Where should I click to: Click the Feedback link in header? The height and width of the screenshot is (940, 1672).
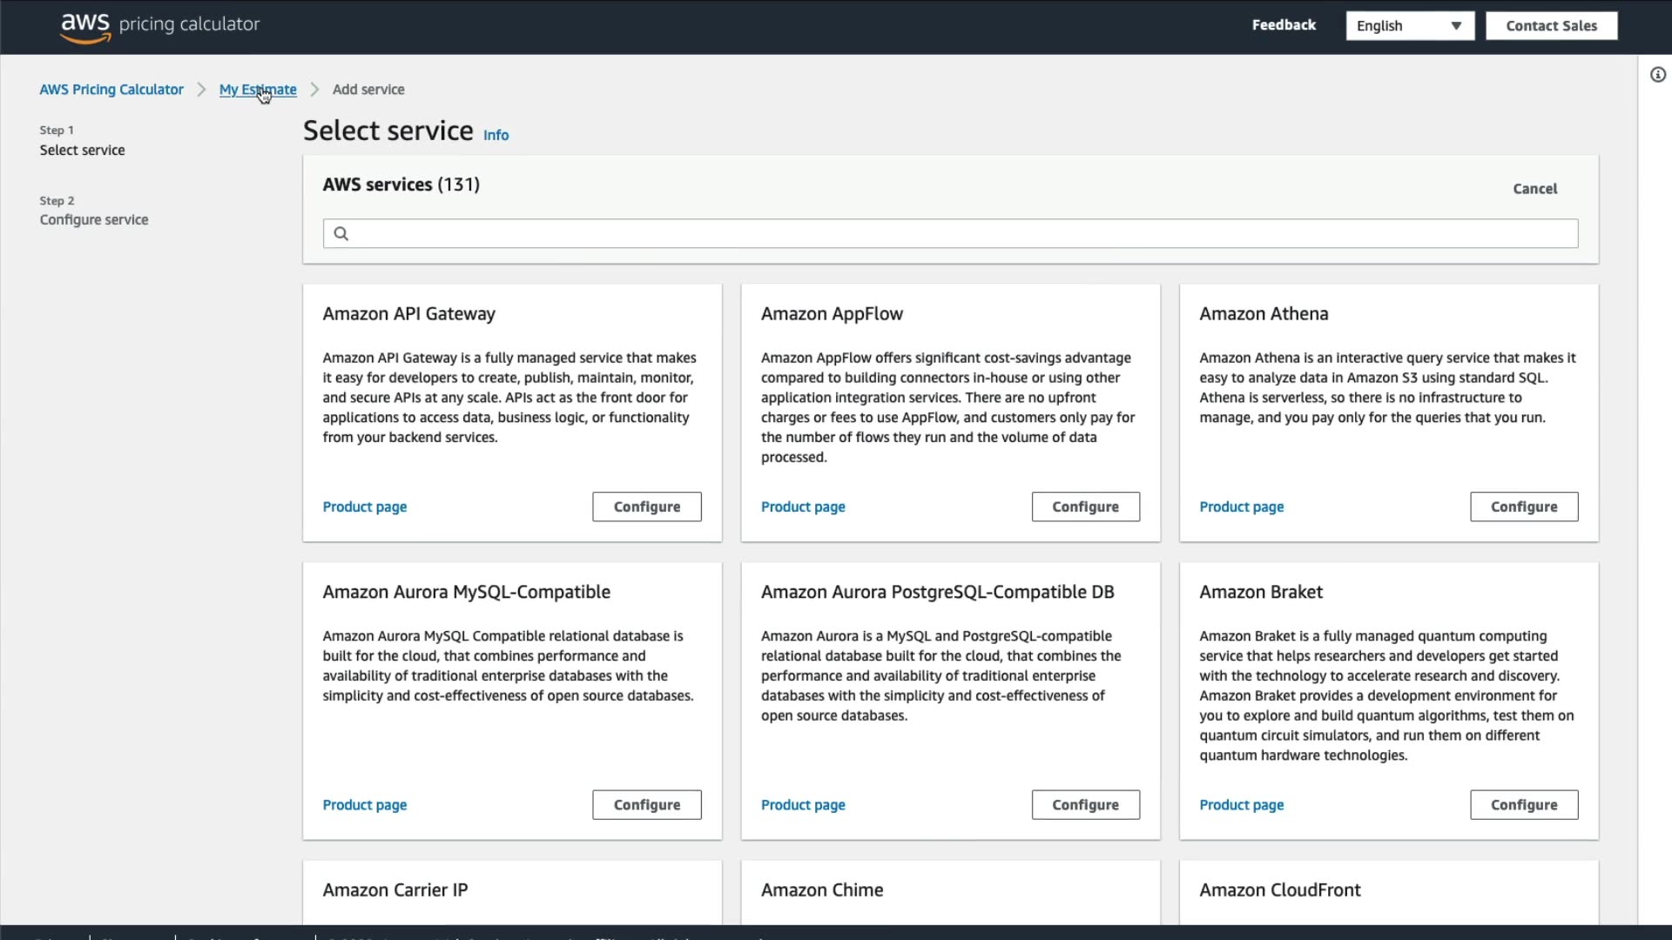point(1284,25)
